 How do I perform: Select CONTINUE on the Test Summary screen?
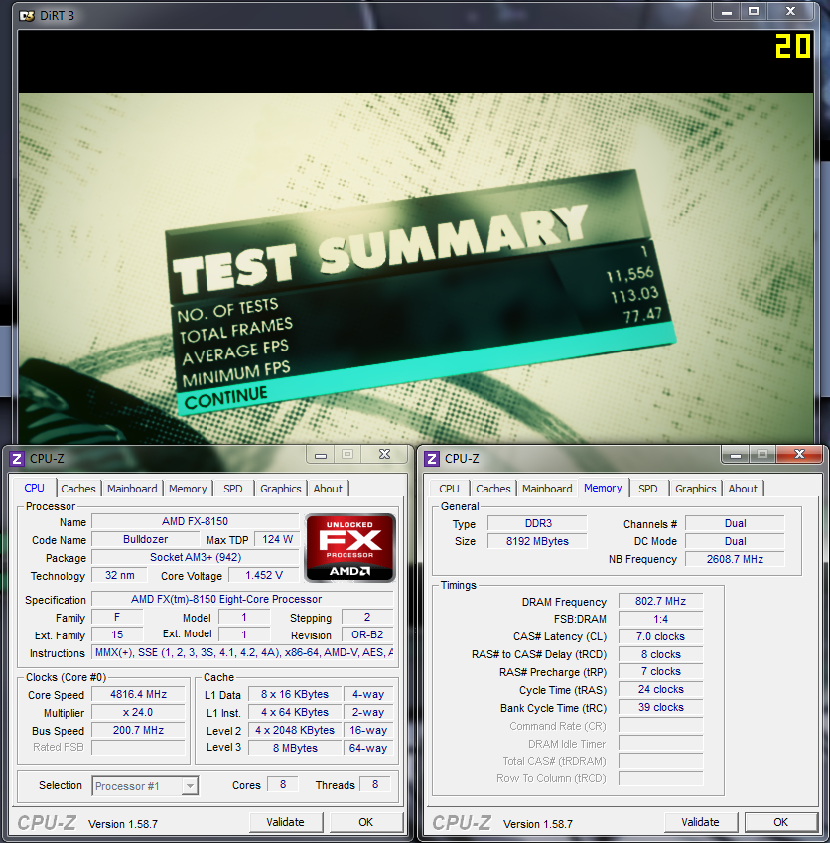pos(225,395)
